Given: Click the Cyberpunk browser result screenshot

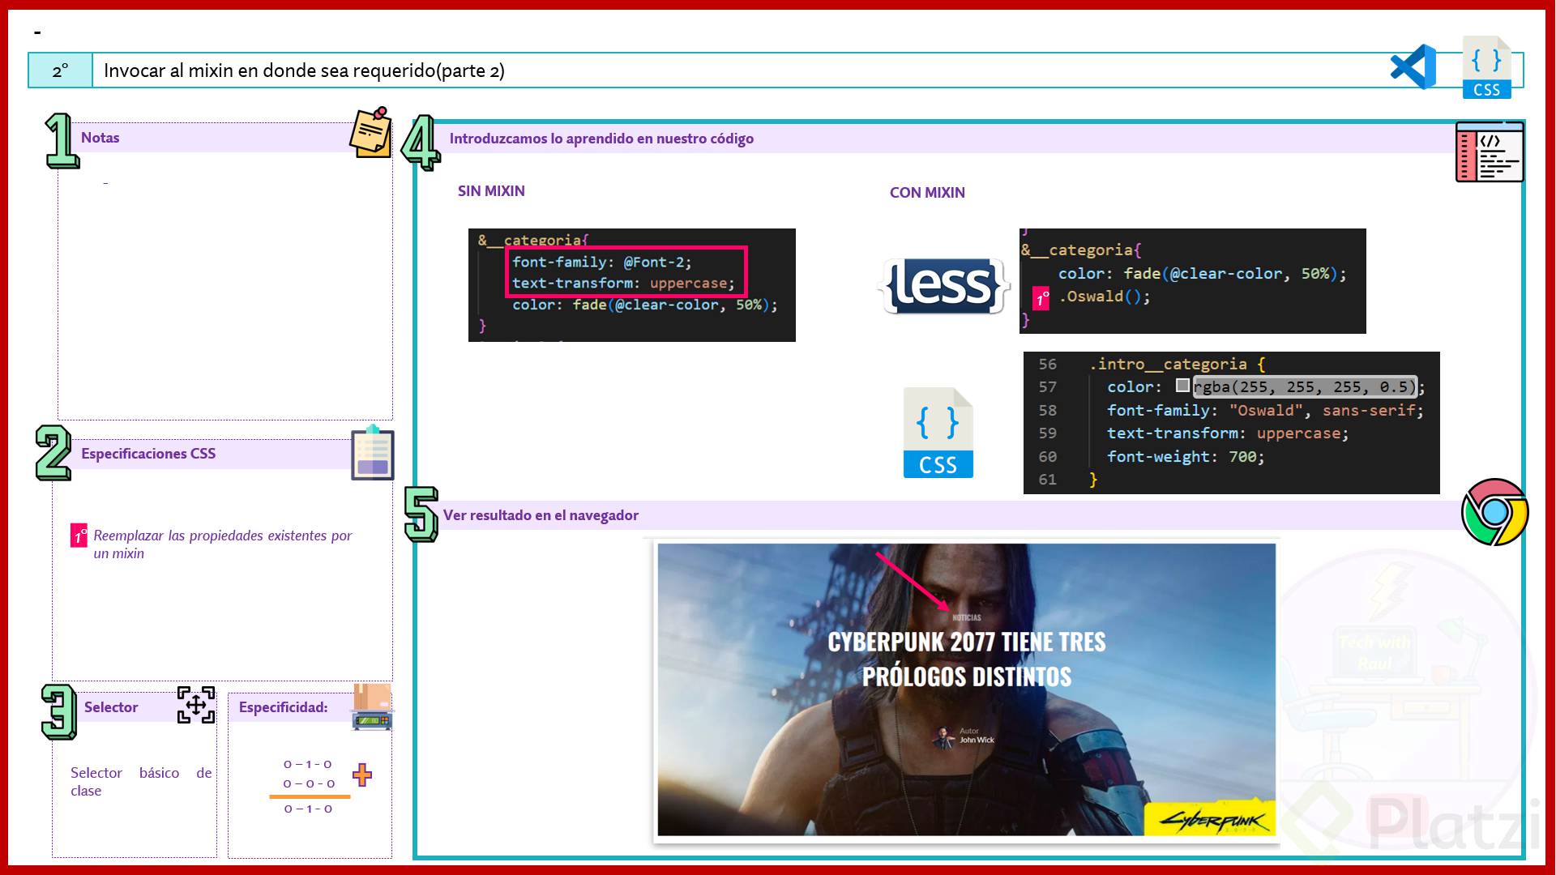Looking at the screenshot, I should click(x=966, y=689).
